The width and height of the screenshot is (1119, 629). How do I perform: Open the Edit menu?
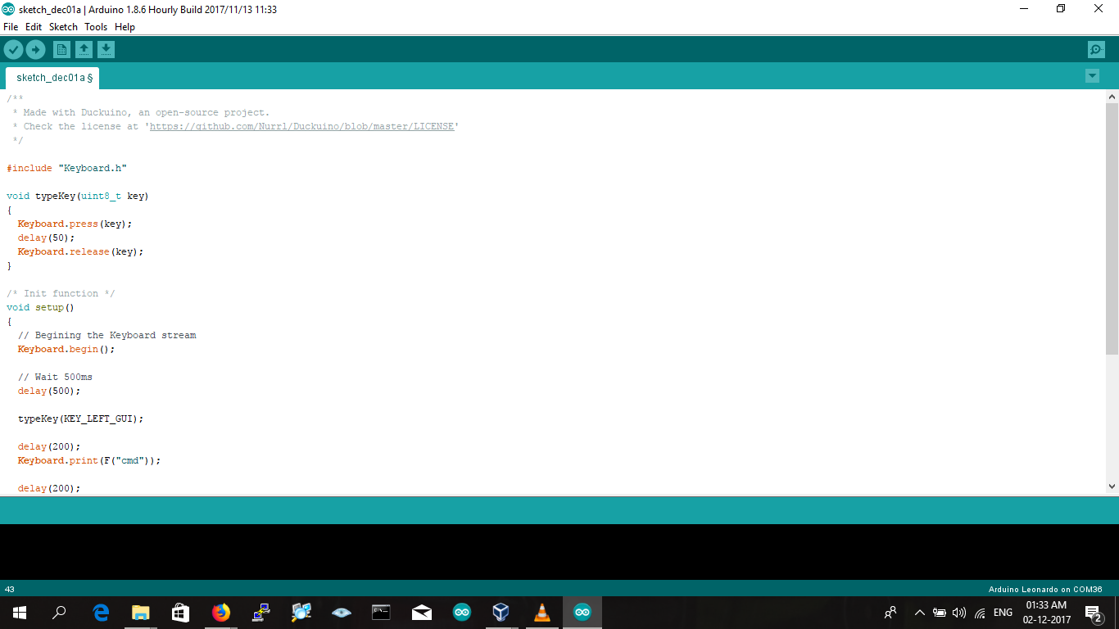point(34,27)
